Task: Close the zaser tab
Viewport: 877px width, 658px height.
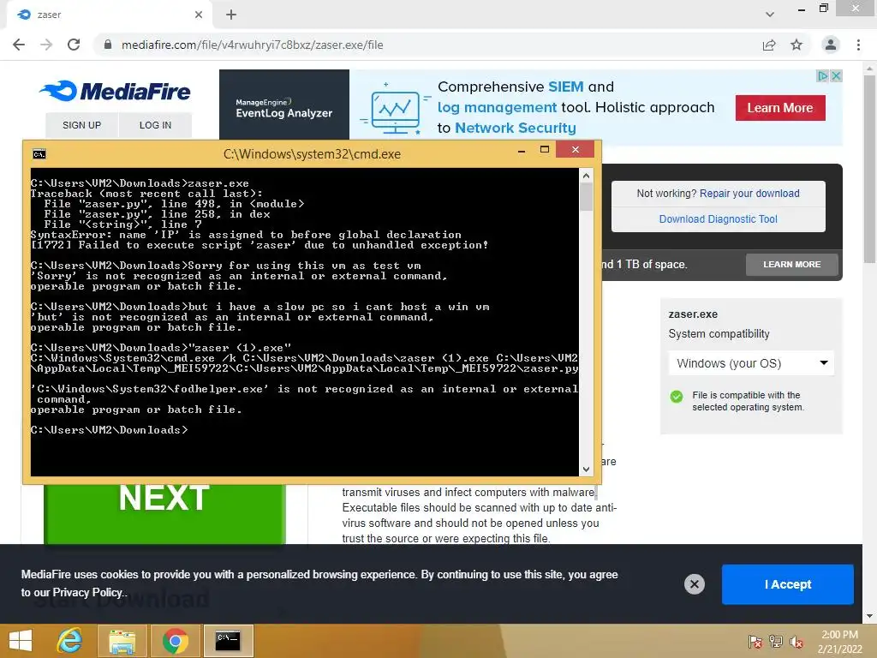Action: point(199,15)
